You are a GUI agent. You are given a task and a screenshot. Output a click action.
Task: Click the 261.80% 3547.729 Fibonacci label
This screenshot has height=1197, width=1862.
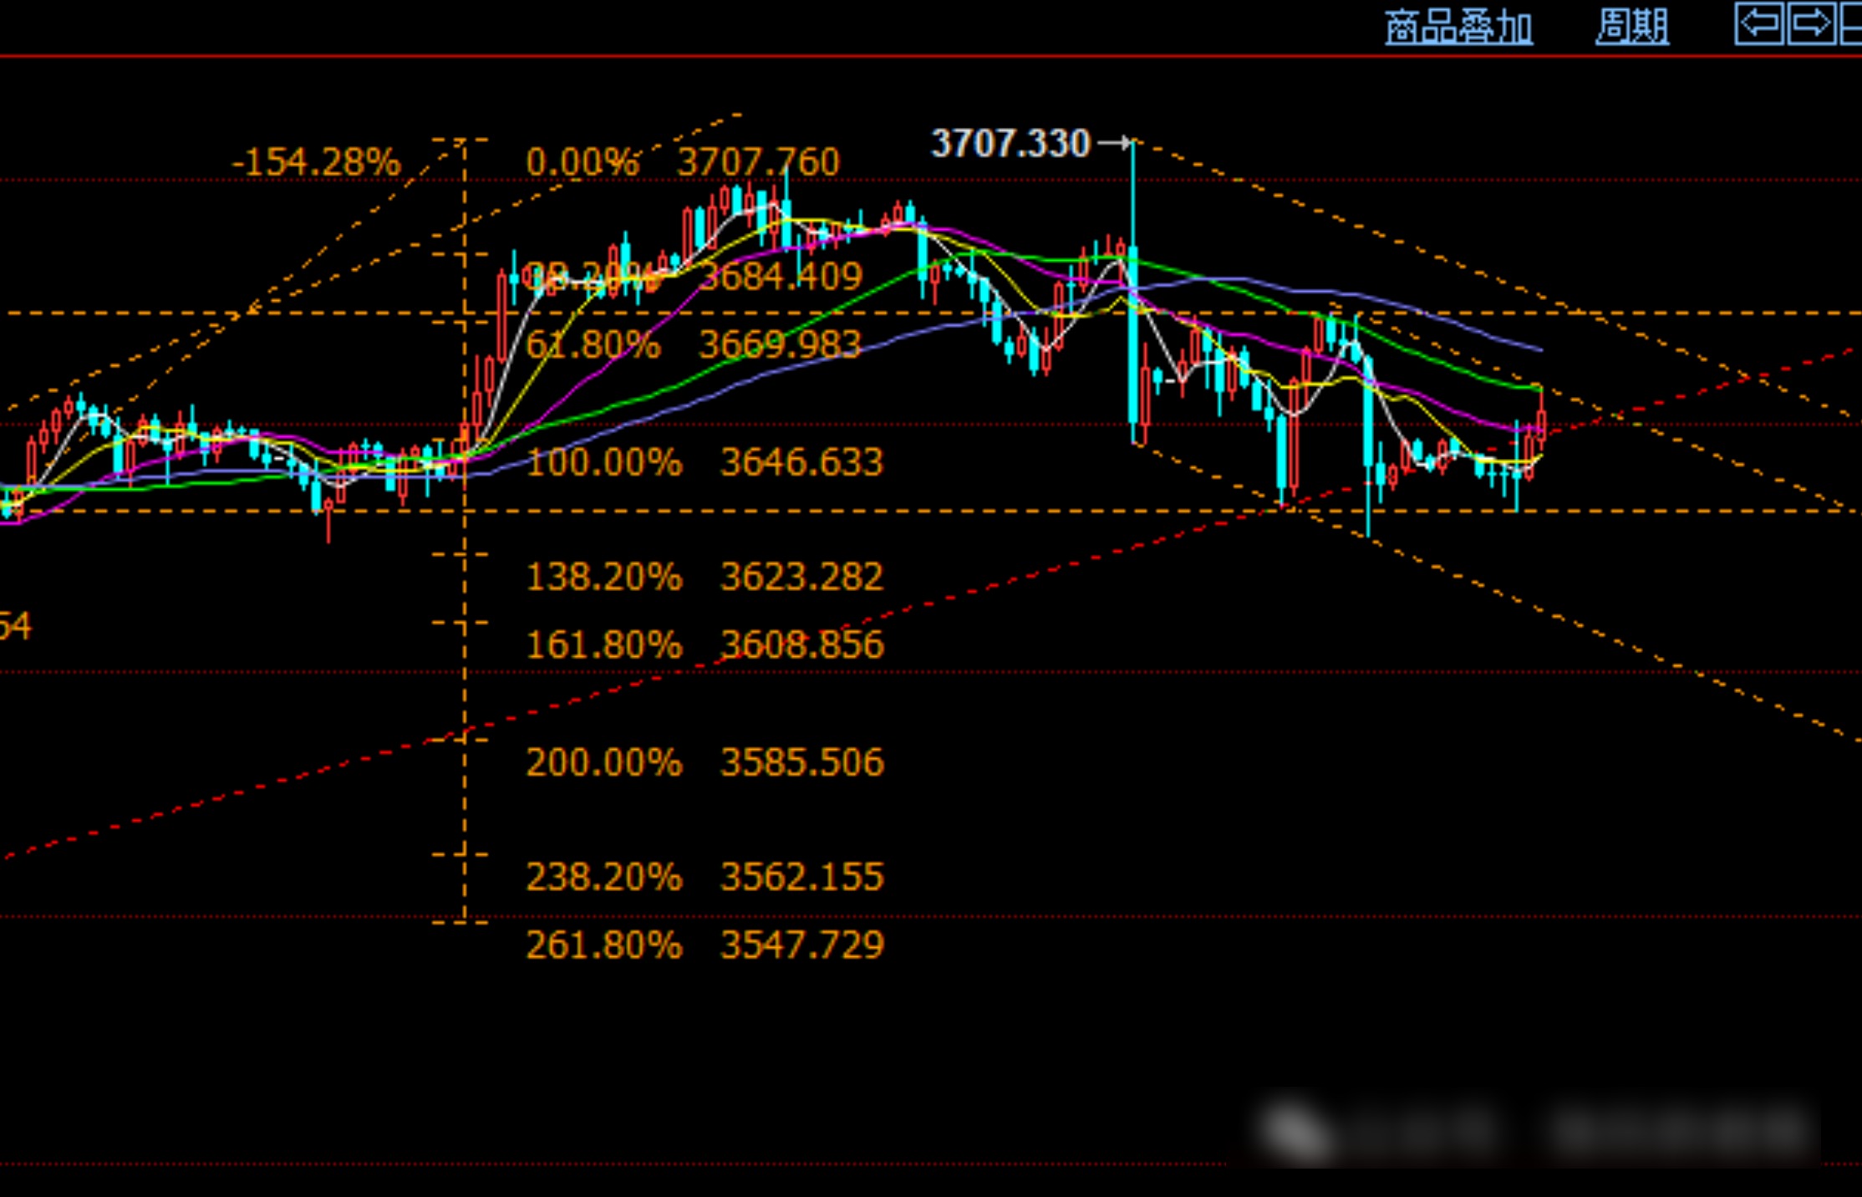click(x=704, y=945)
